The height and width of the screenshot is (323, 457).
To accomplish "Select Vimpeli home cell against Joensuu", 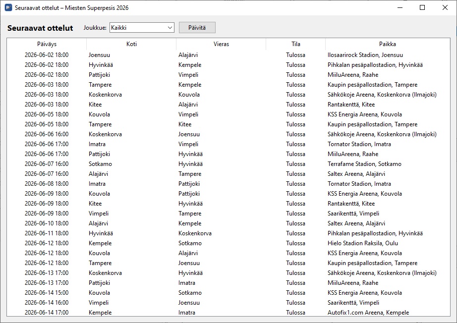I will 99,302.
